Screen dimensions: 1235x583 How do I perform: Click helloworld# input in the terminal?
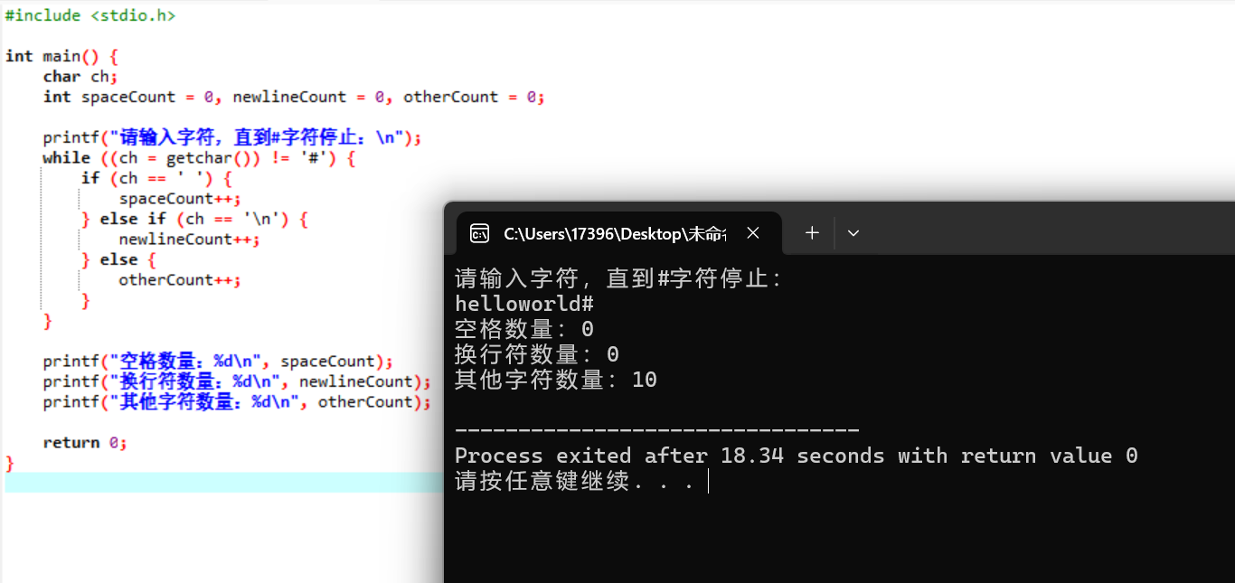[x=524, y=304]
